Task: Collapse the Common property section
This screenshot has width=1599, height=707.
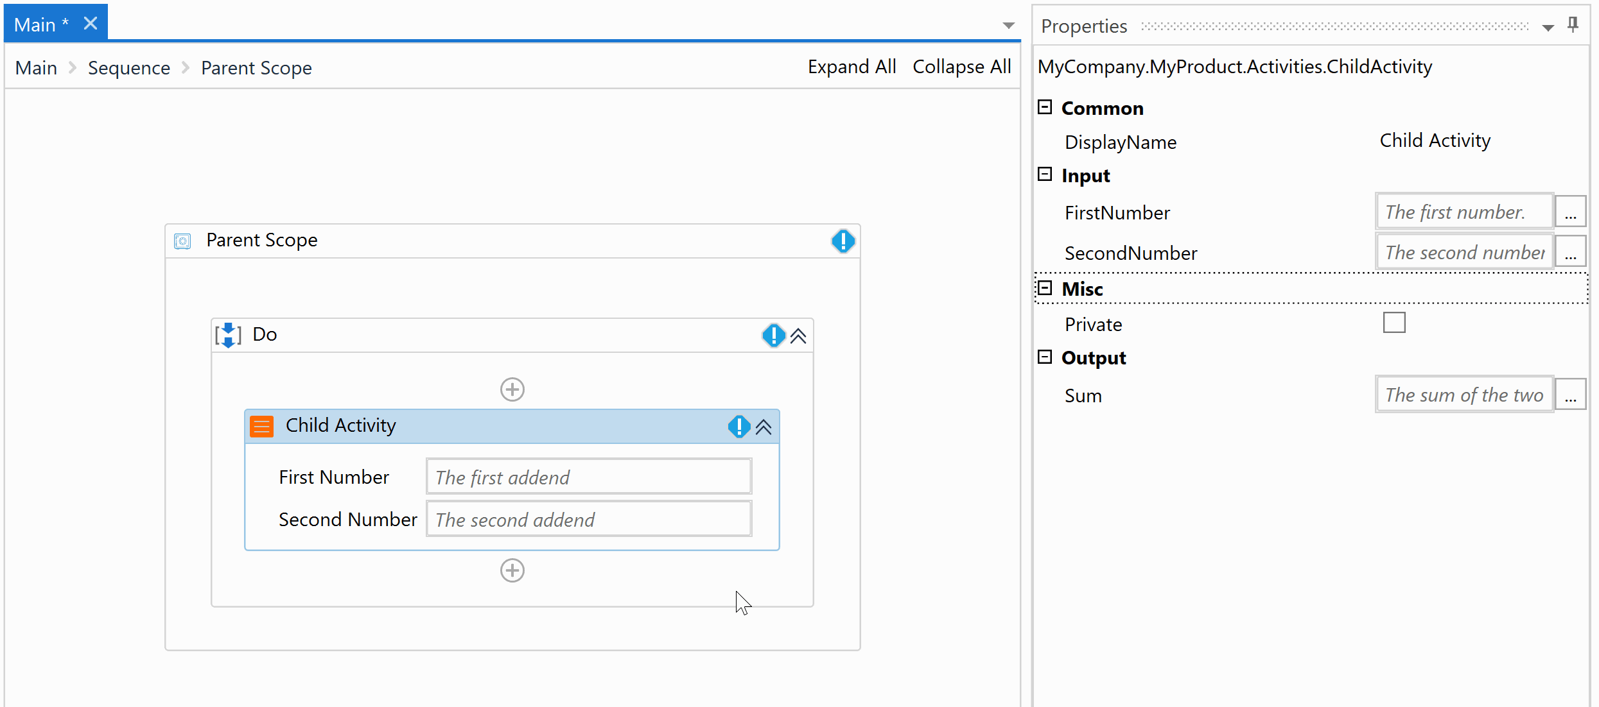Action: click(x=1045, y=107)
